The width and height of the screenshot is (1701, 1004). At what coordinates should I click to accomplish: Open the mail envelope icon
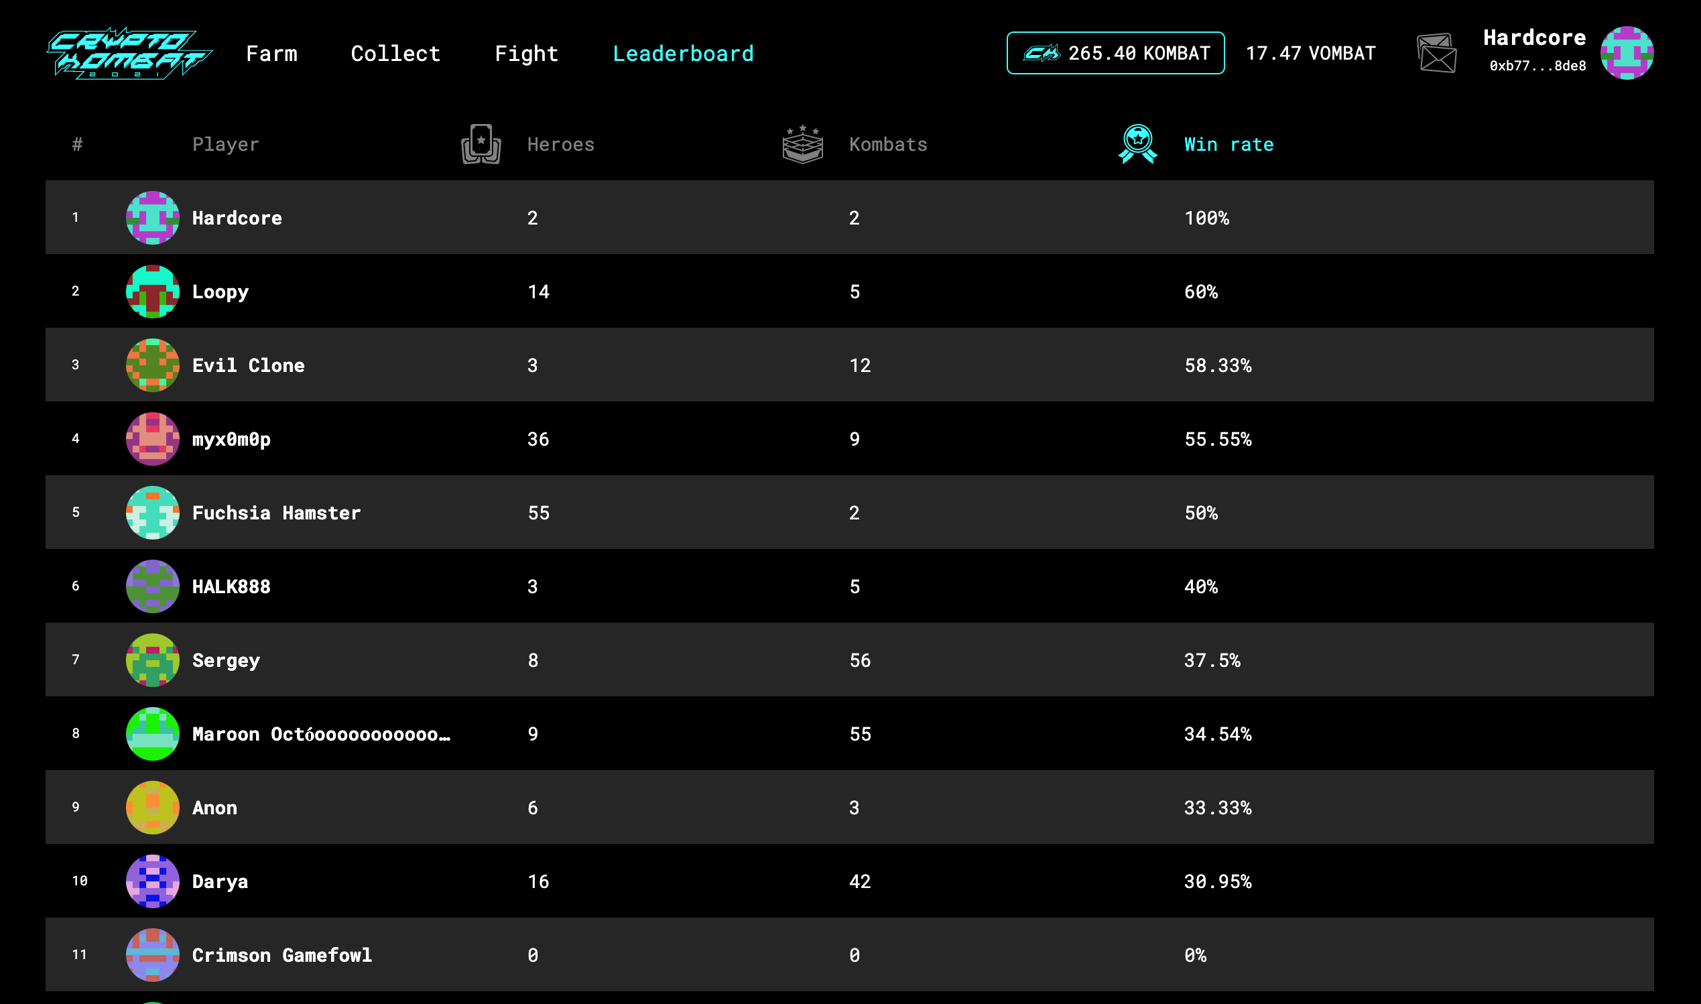pyautogui.click(x=1436, y=54)
